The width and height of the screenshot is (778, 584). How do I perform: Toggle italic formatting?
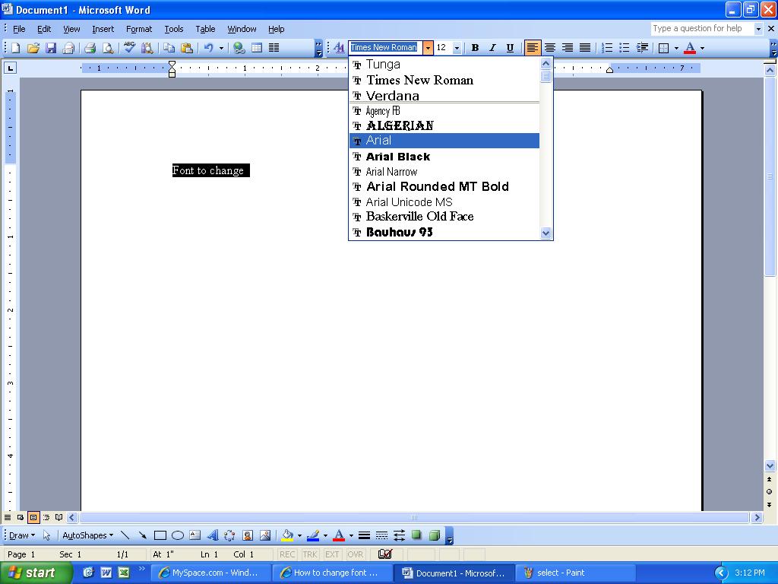coord(492,48)
